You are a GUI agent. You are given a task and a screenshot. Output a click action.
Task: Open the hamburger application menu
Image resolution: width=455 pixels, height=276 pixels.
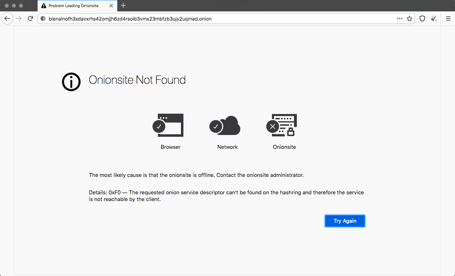(x=448, y=19)
